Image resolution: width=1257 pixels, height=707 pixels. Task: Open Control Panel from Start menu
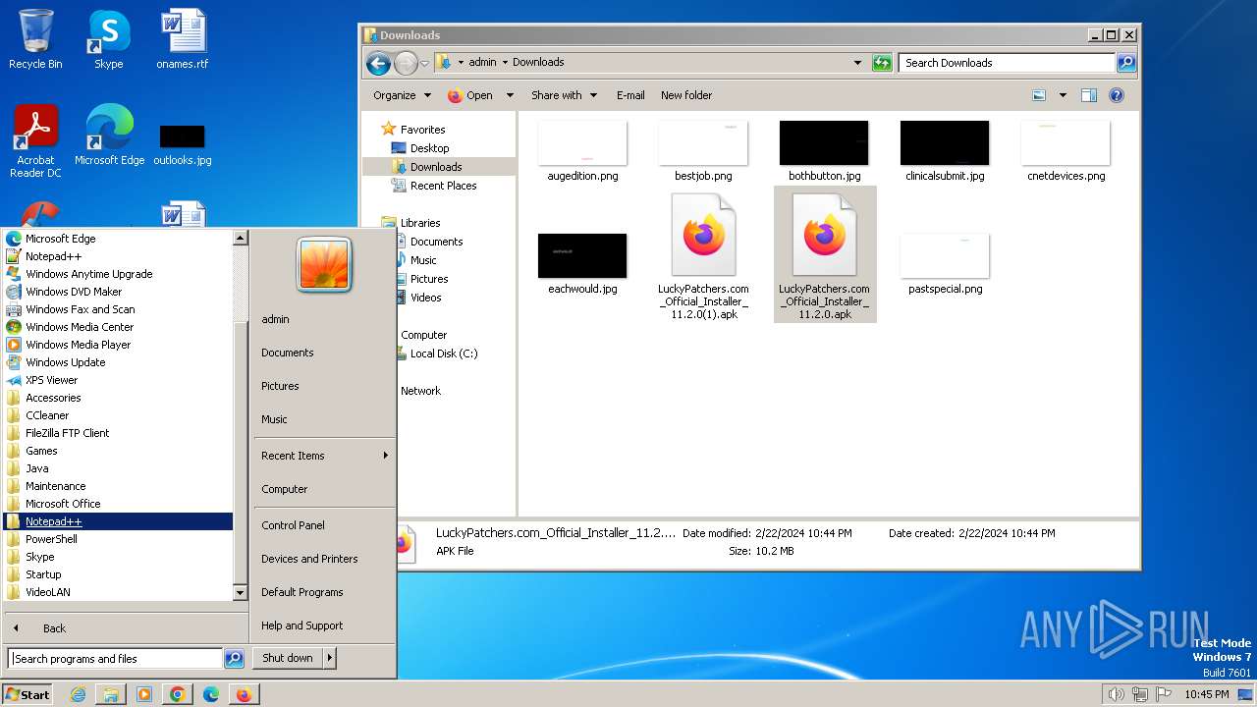coord(293,525)
